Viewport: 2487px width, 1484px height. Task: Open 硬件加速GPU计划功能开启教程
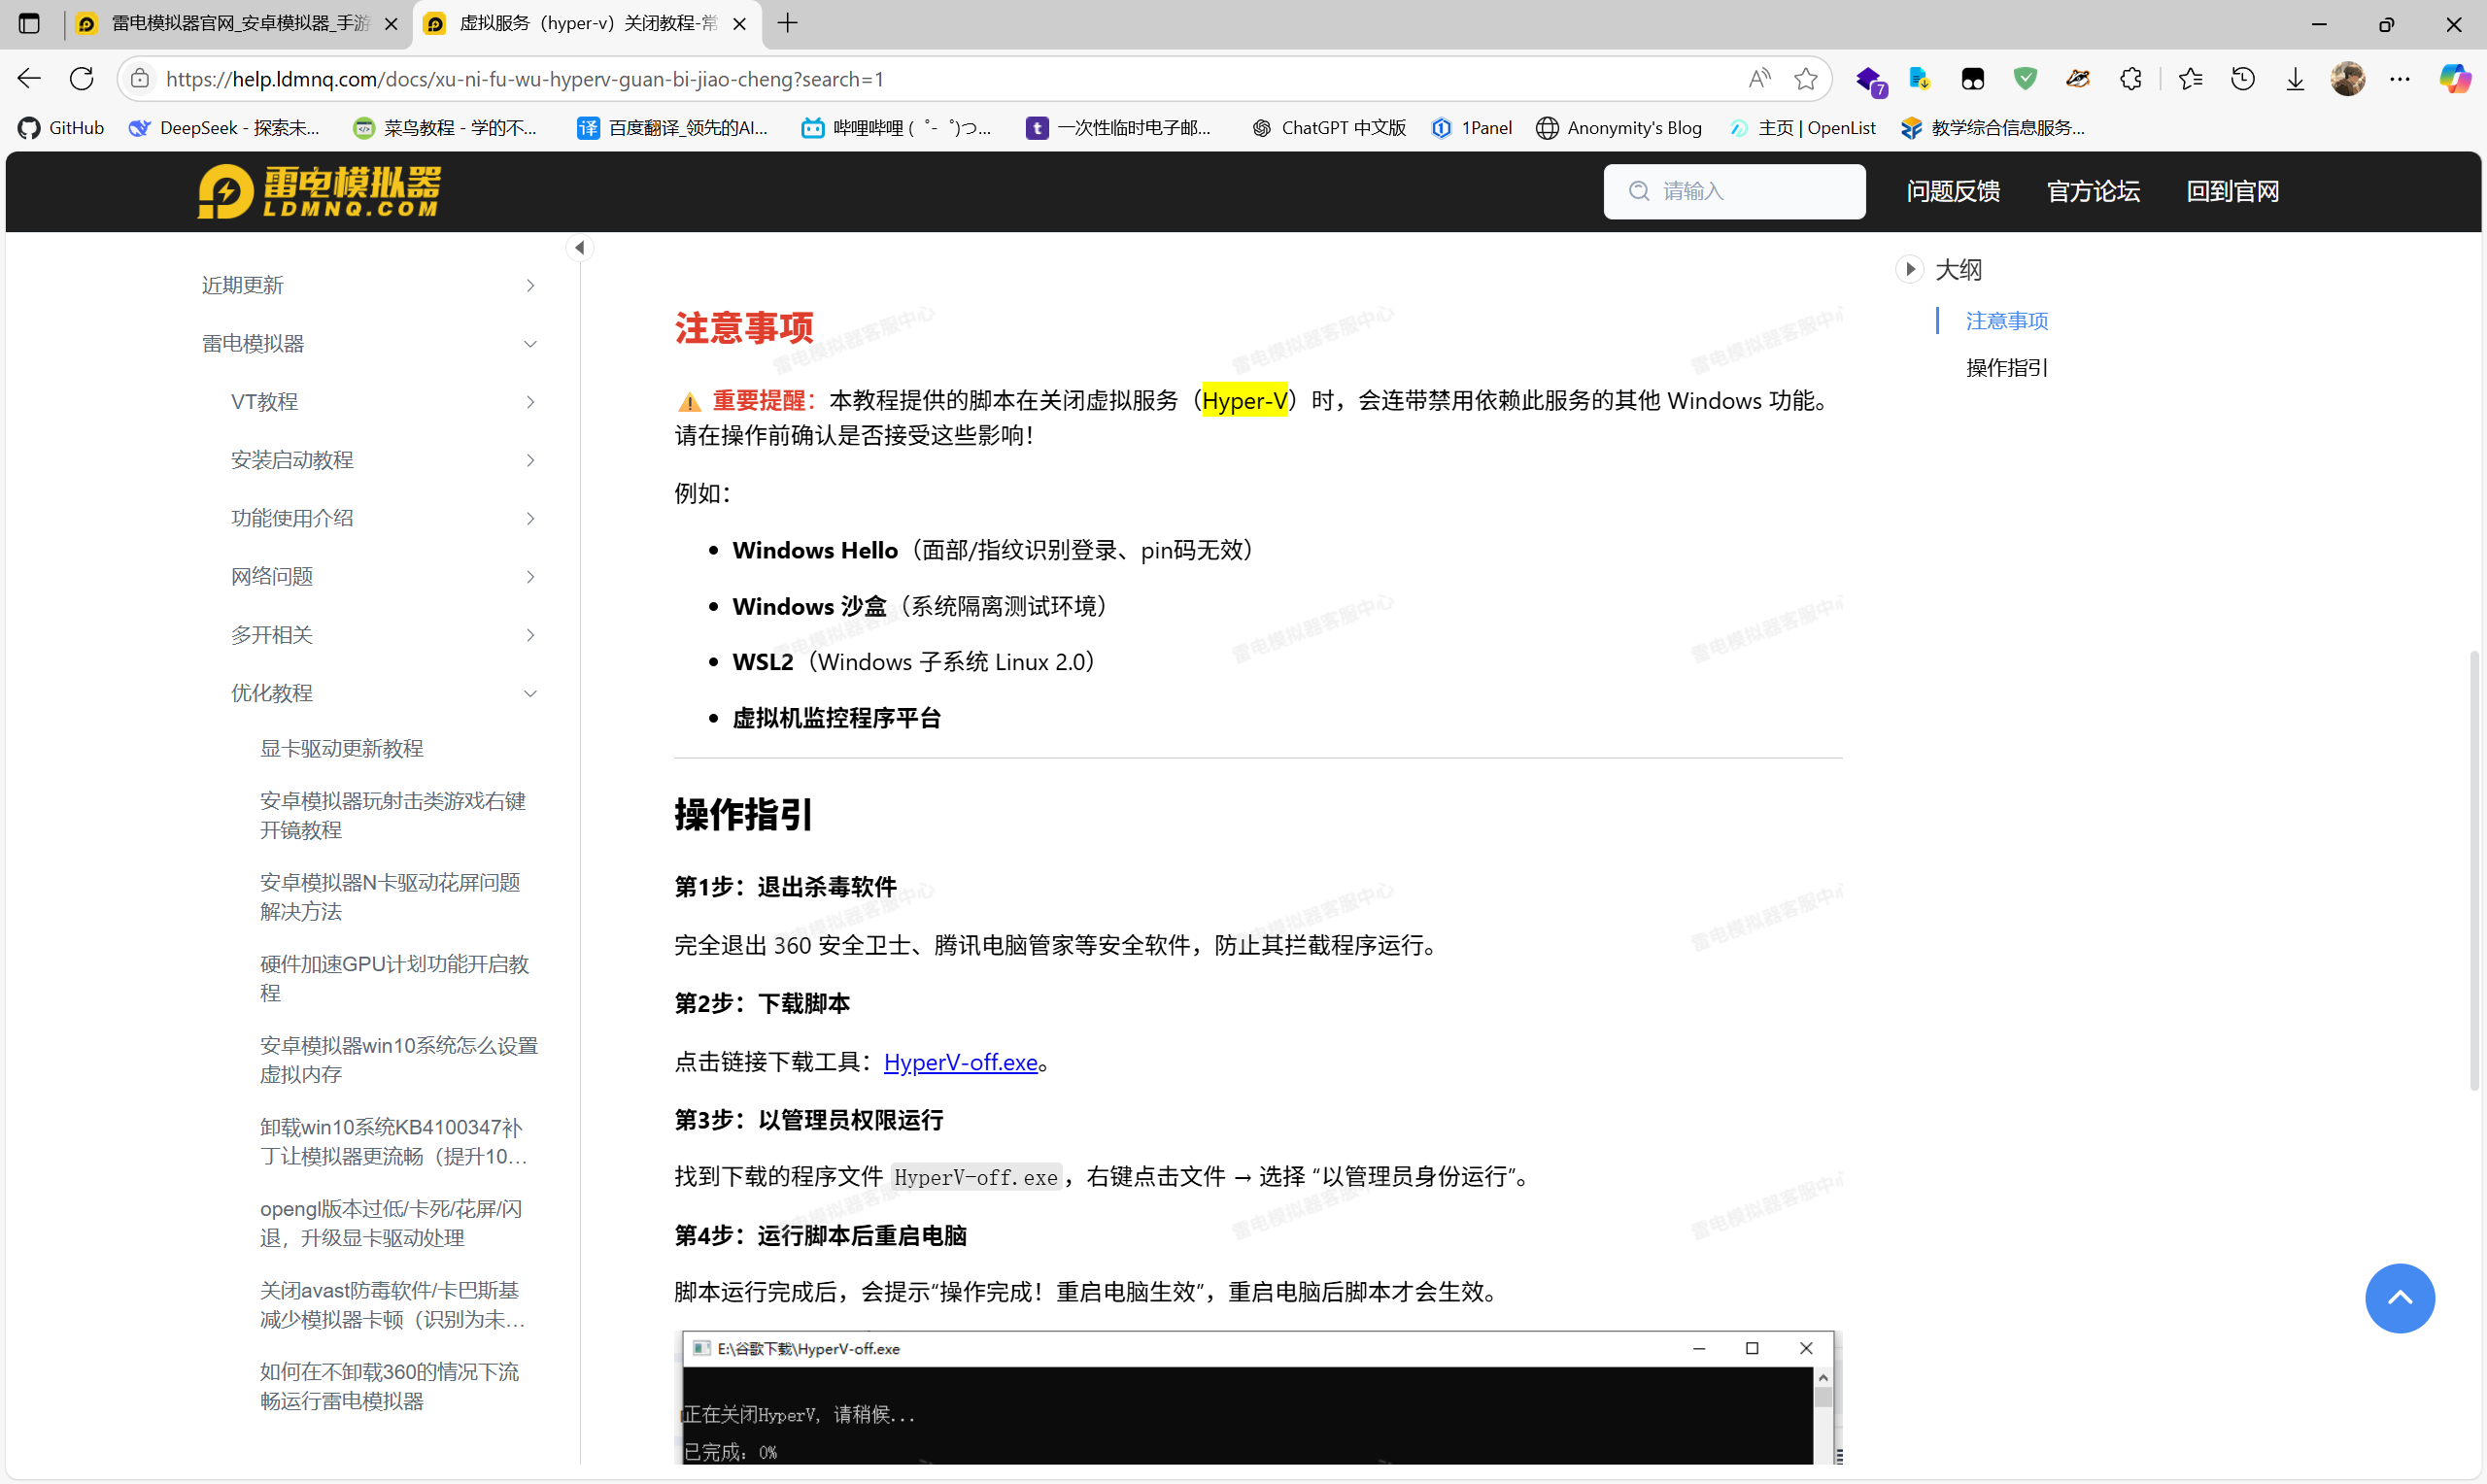click(x=394, y=978)
